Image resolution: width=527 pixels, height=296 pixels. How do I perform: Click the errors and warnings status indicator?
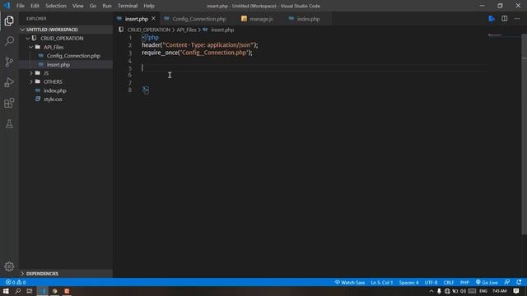[16, 282]
